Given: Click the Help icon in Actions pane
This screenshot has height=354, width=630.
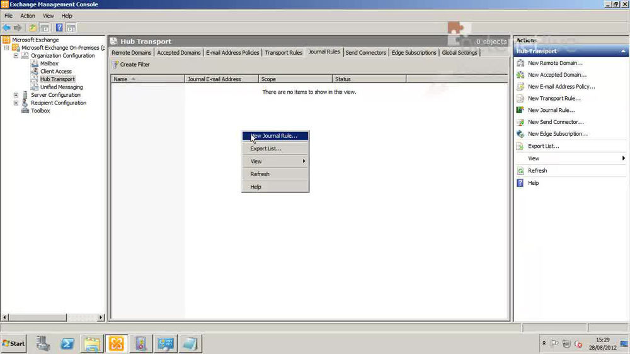Looking at the screenshot, I should pyautogui.click(x=520, y=183).
